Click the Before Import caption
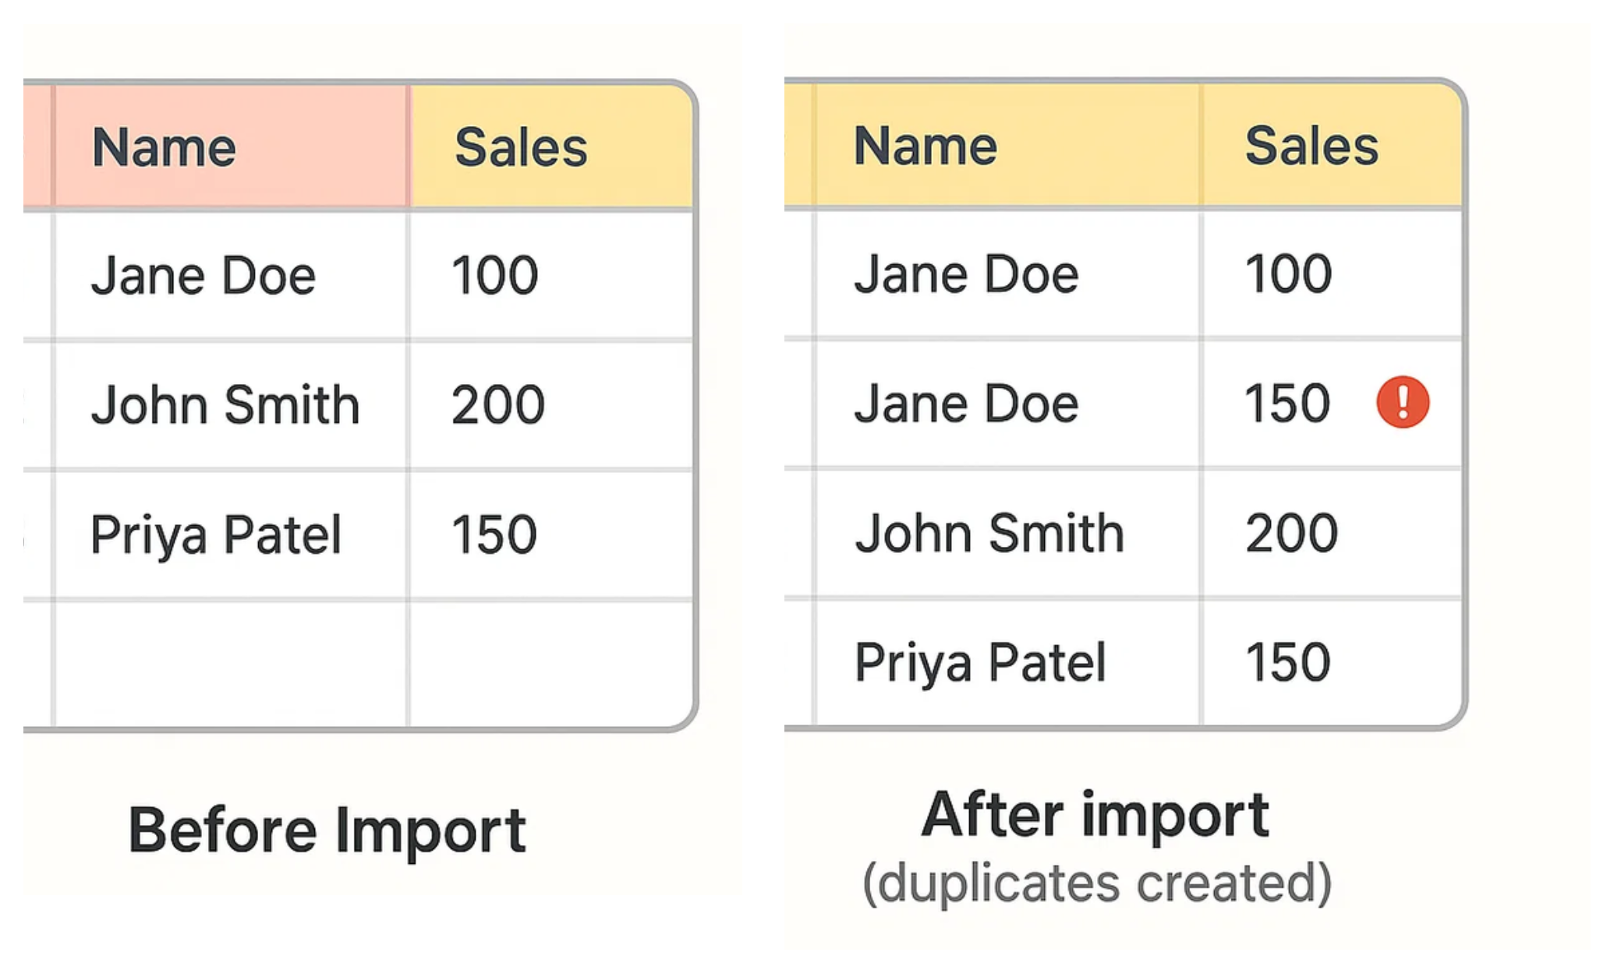Screen dimensions: 1614x973 327,830
